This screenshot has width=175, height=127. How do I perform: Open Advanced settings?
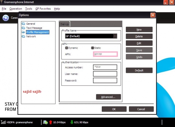[x=108, y=97]
